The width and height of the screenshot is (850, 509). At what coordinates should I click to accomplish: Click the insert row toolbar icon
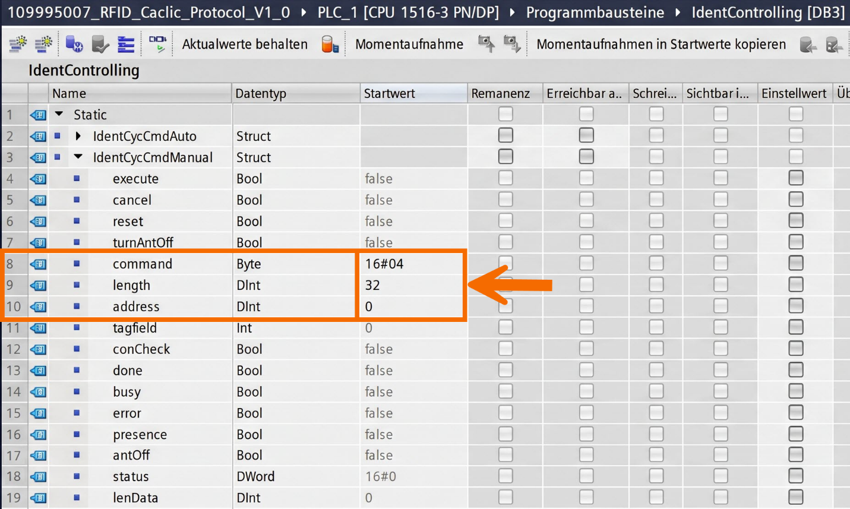18,44
